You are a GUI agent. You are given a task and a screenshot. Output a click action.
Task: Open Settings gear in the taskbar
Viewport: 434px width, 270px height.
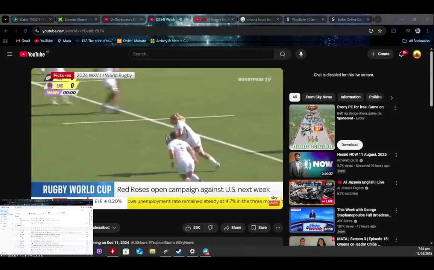[192, 251]
